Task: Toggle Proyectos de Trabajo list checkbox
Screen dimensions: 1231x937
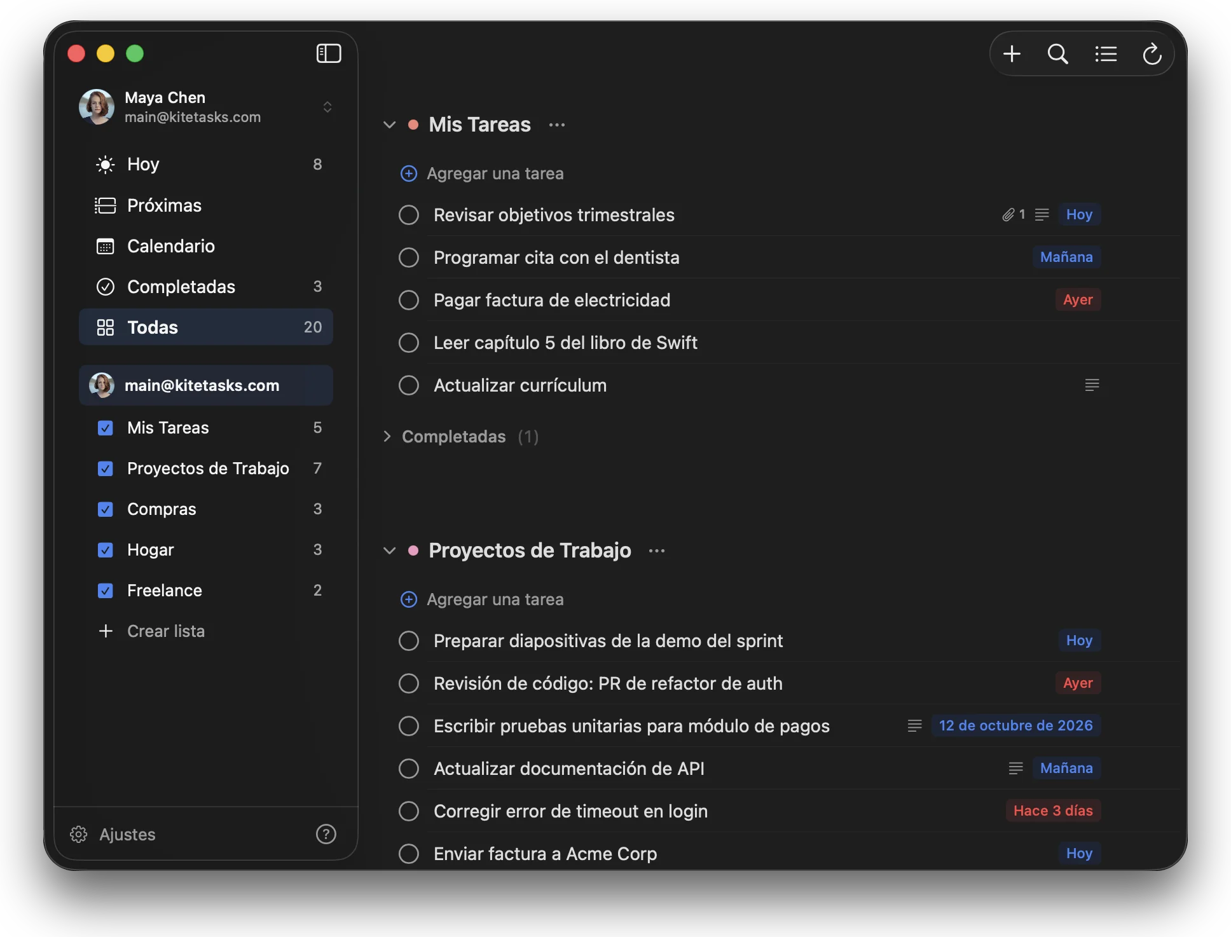Action: [106, 469]
